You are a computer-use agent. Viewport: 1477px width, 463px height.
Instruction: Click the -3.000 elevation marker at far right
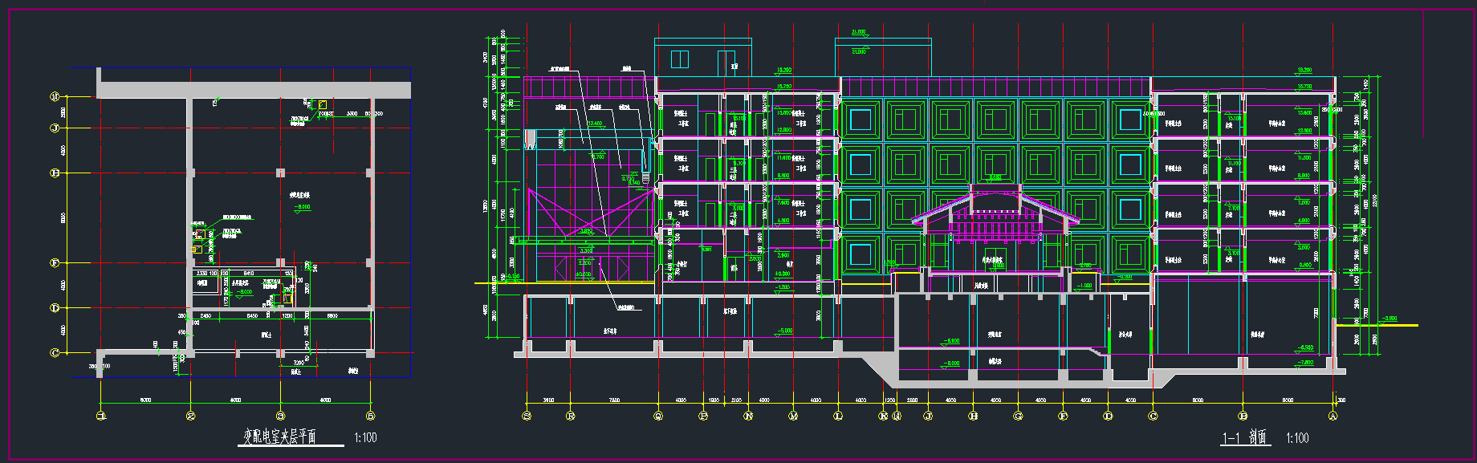pyautogui.click(x=1390, y=319)
